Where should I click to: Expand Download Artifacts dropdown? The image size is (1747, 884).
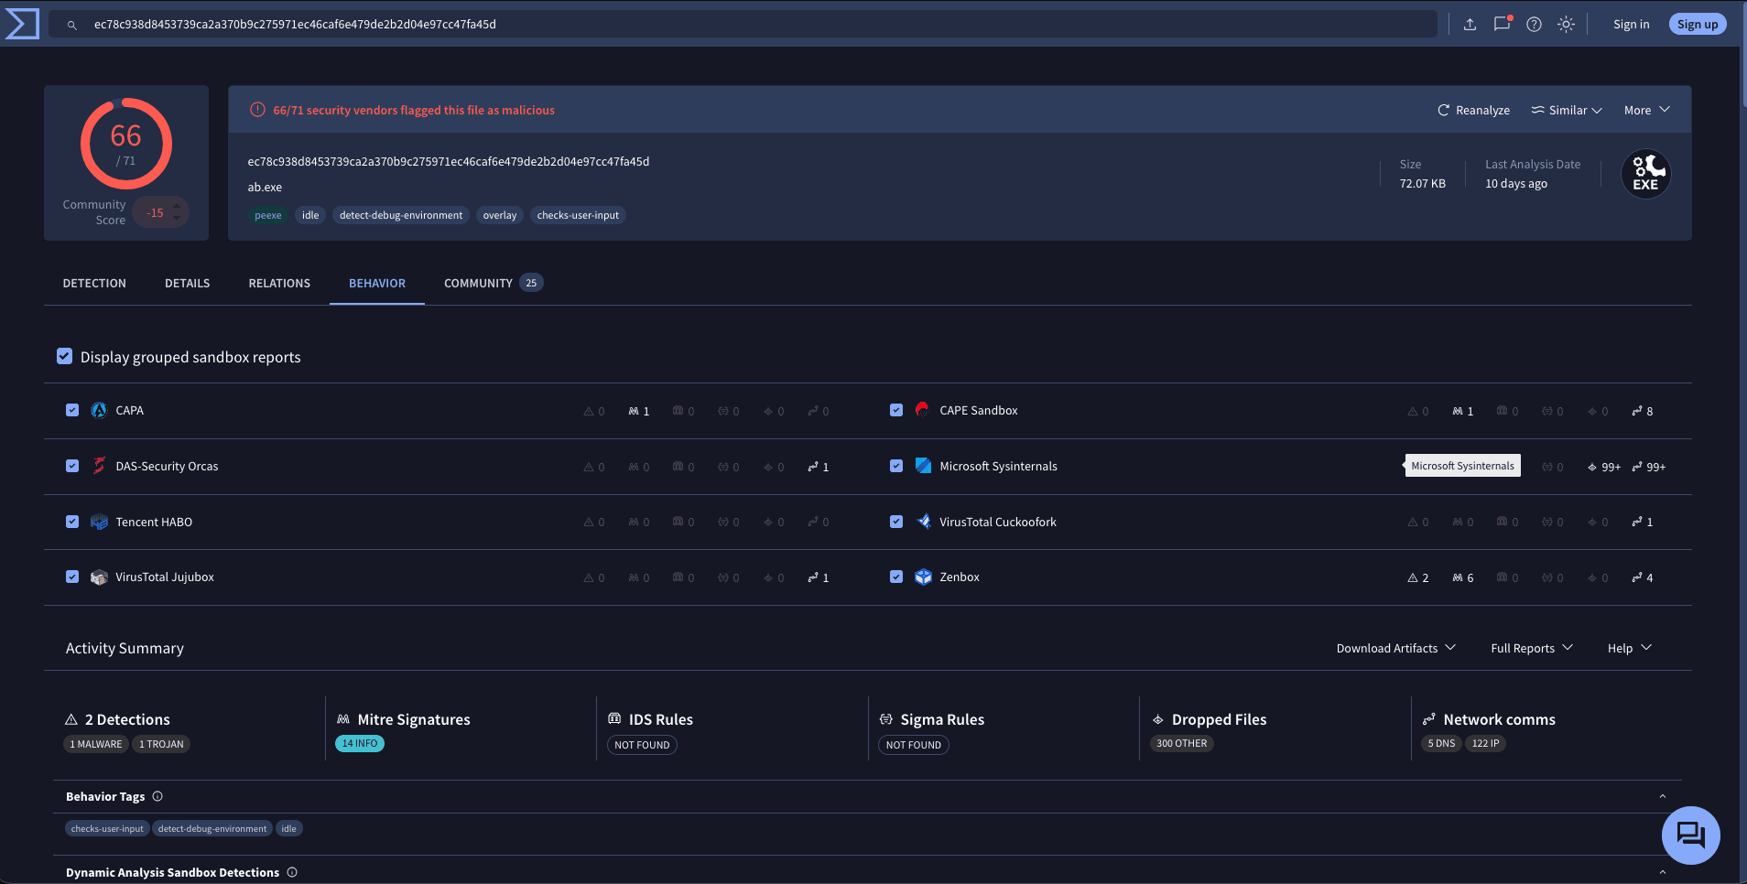1395,648
